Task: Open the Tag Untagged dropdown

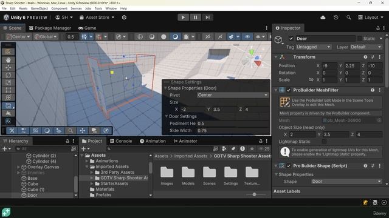Action: (314, 47)
